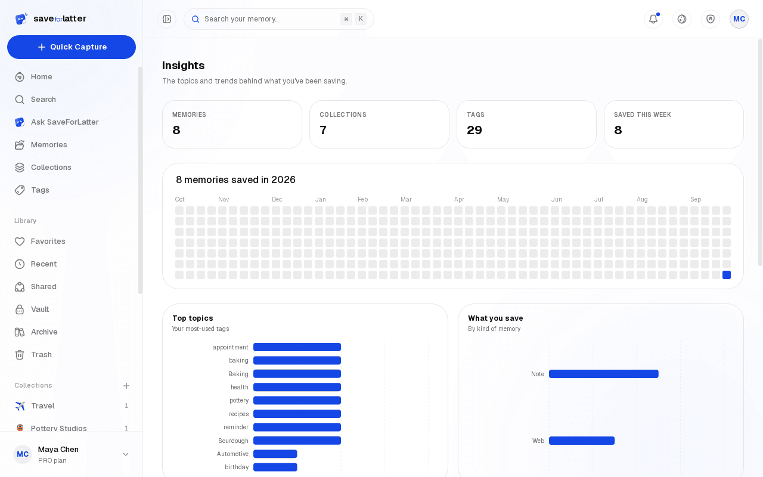This screenshot has height=477, width=763.
Task: Click the search bar magnifier icon
Action: [196, 19]
